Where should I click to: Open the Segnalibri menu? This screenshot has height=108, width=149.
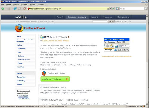click(32, 5)
